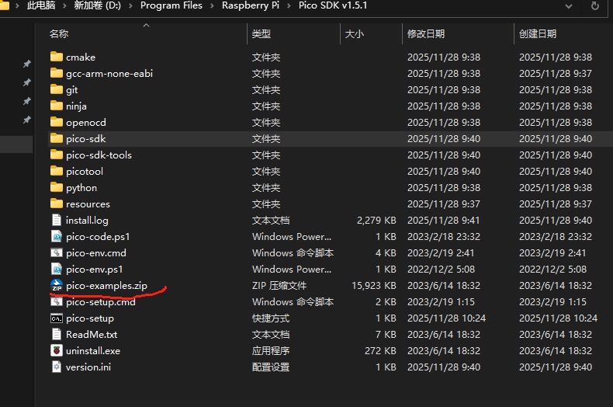Select the gcc-arm-none-eabi folder icon
Viewport: 613px width, 407px height.
[x=57, y=73]
